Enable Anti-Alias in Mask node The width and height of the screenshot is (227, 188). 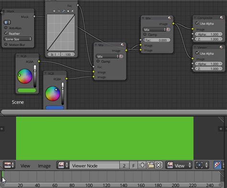6,28
